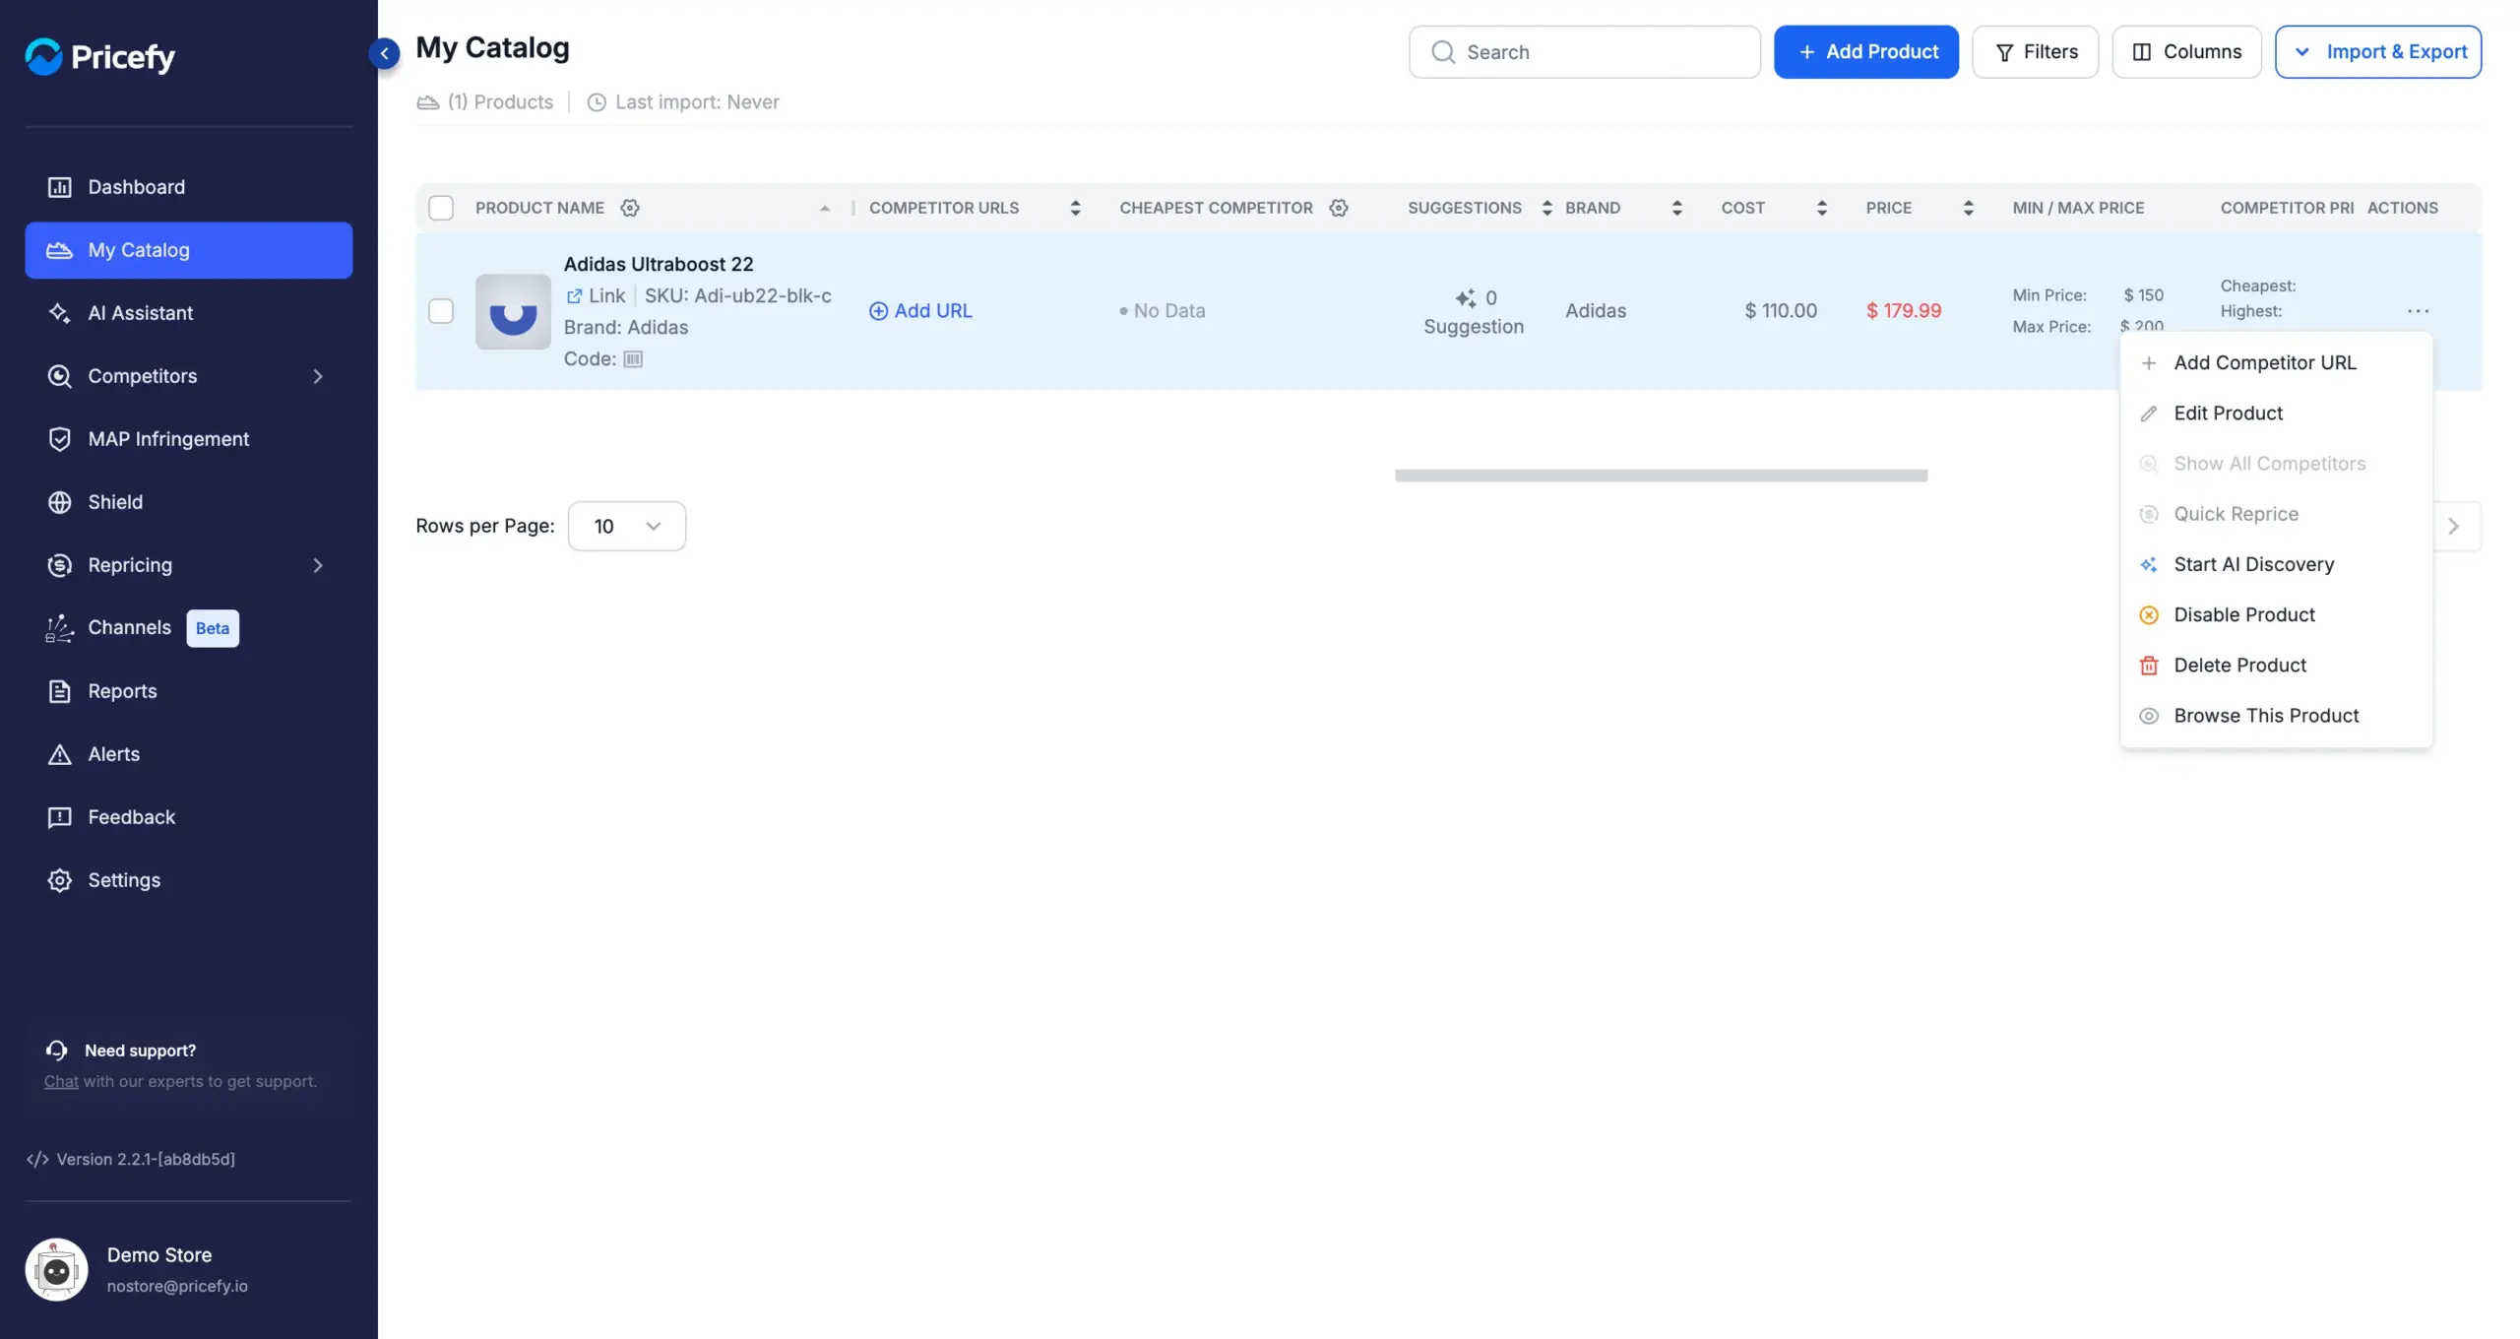Click the Last import clock icon

tap(597, 102)
